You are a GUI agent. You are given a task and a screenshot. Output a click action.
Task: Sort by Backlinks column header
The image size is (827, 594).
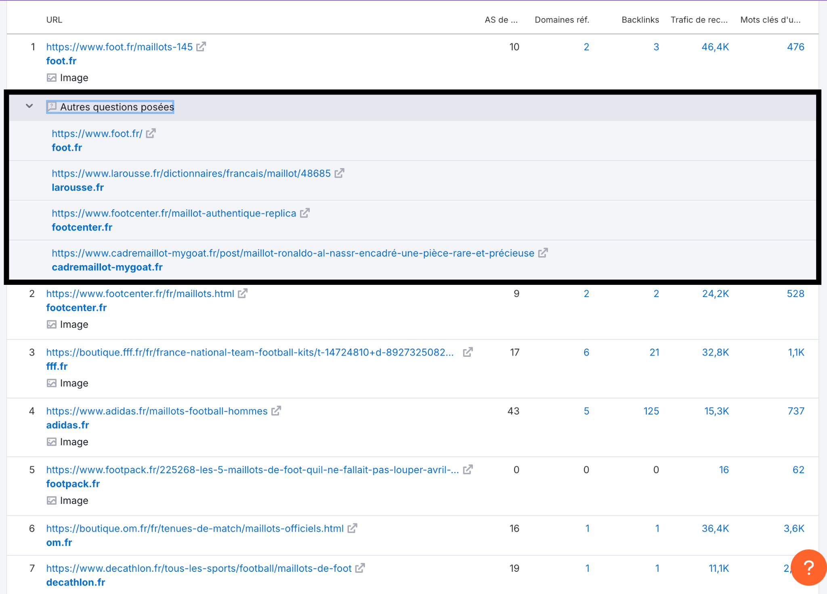point(640,20)
